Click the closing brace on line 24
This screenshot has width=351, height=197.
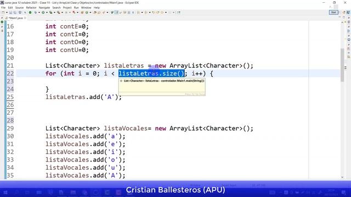[47, 89]
